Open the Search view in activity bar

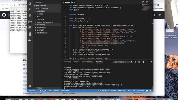pyautogui.click(x=30, y=9)
